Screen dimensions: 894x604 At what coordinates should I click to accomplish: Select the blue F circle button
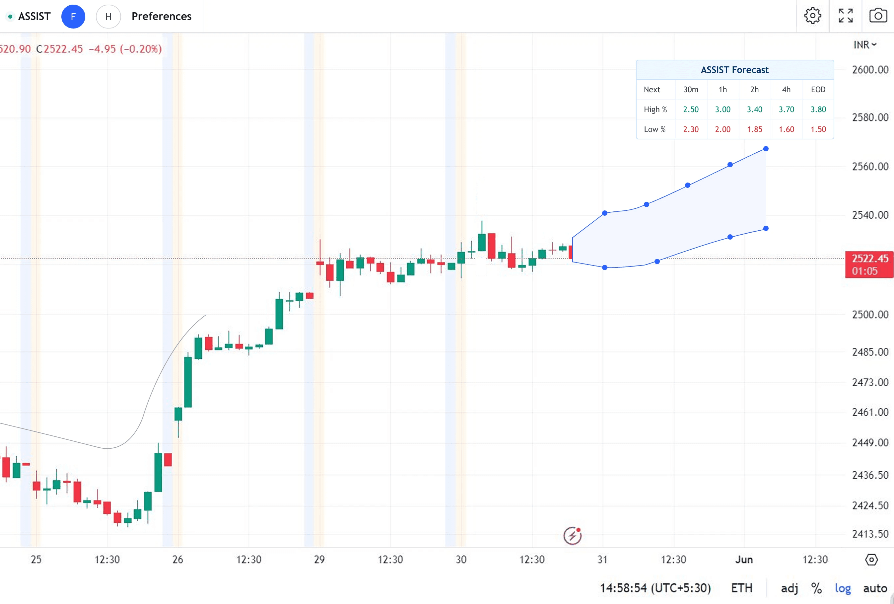point(73,17)
